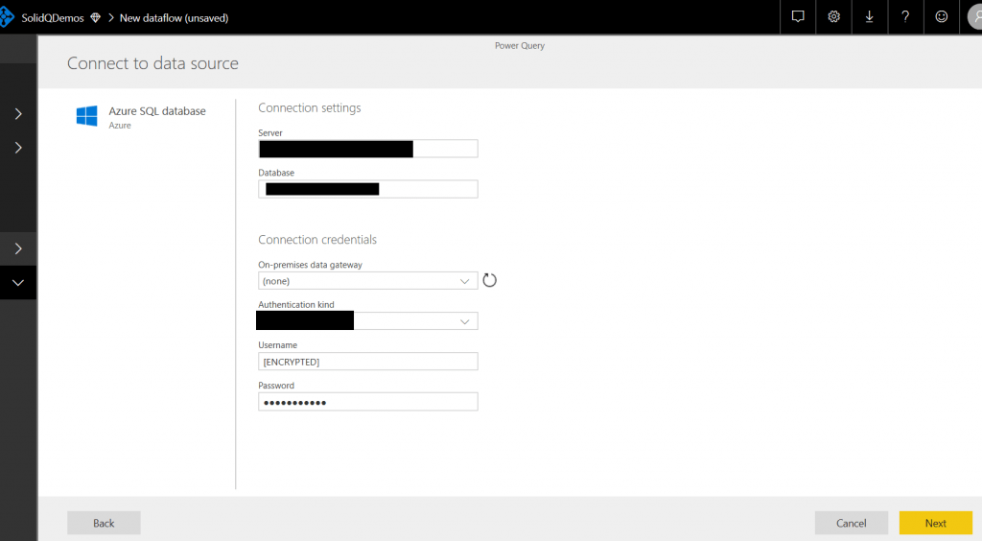Viewport: 982px width, 541px height.
Task: Expand the first left sidebar chevron
Action: tap(18, 114)
